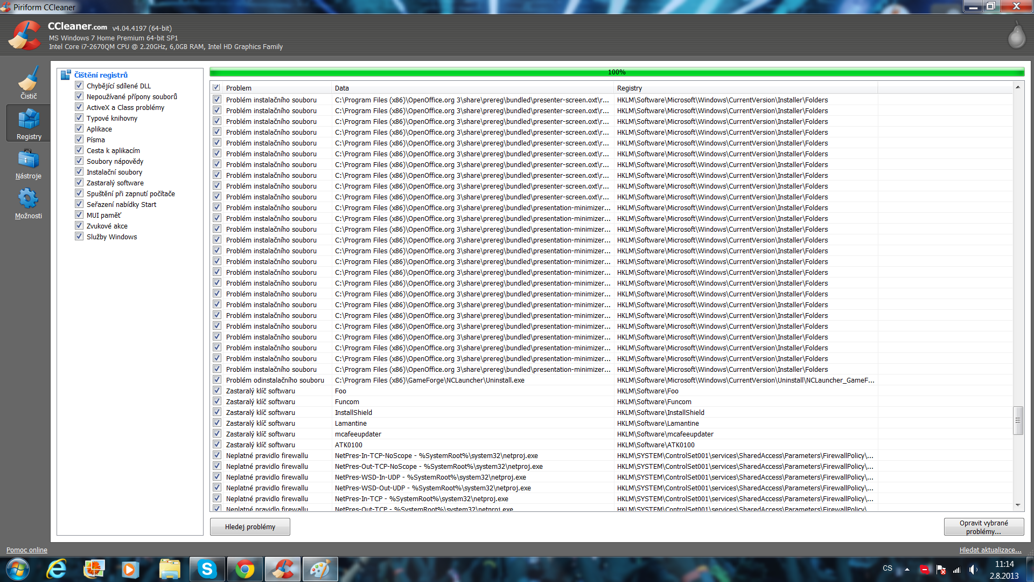Open the Nástroje tools section
The width and height of the screenshot is (1034, 582).
29,164
